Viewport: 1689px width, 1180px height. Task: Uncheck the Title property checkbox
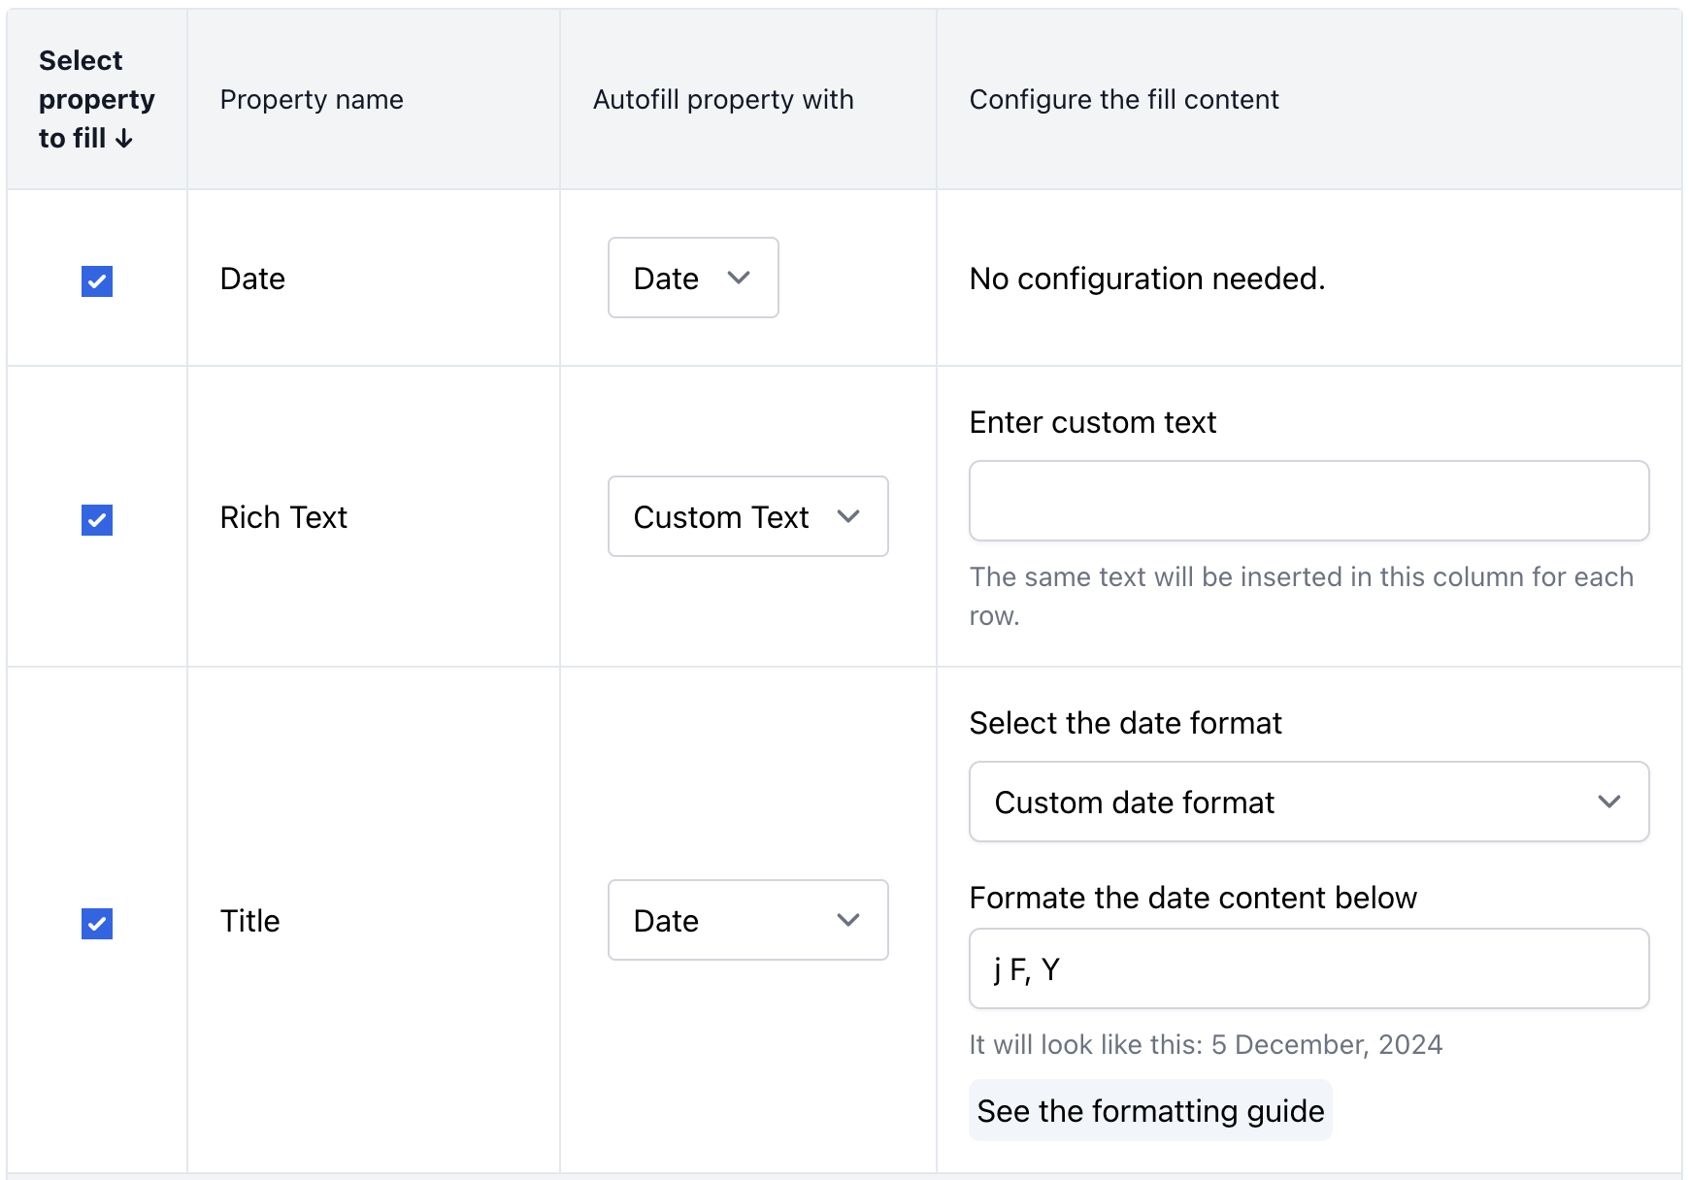(x=97, y=924)
